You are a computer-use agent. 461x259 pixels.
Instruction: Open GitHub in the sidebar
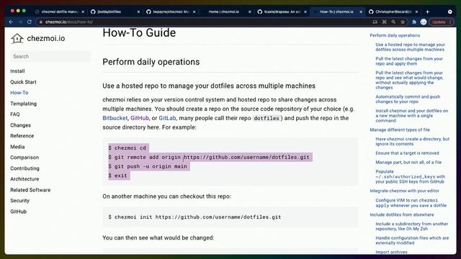[18, 212]
